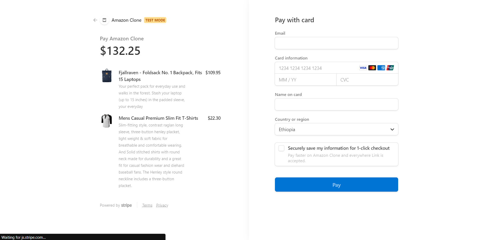Click the 'Pay Amazon Clone' text
The width and height of the screenshot is (498, 240).
pos(122,39)
